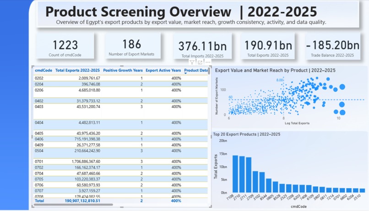Viewport: 369px width, 211px height.
Task: Select the 8544 bar in Top 20 chart
Action: (x=269, y=185)
